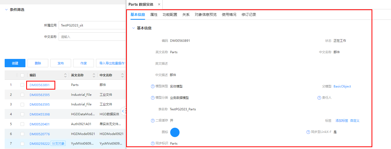Open 导入导出批量操作 dropdown
This screenshot has width=391, height=149.
click(111, 63)
